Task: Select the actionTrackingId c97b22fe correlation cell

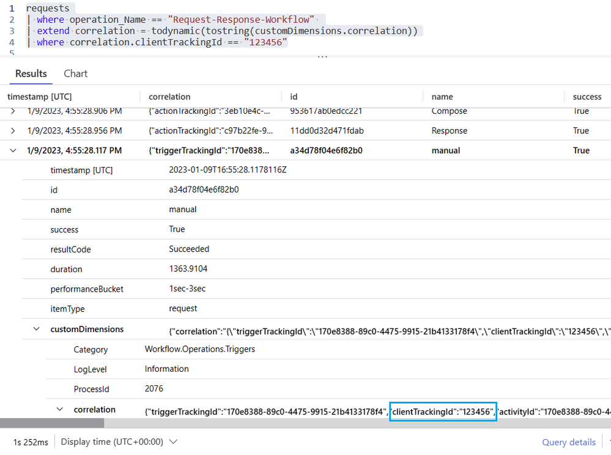Action: coord(210,130)
